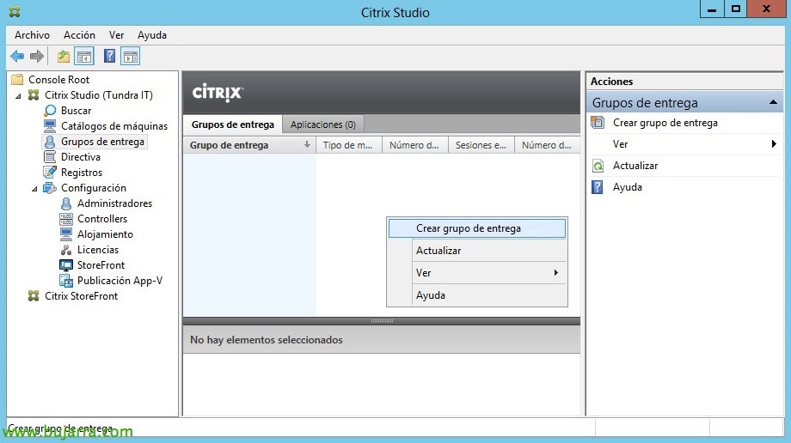Click the Publicación App-V icon
This screenshot has height=443, width=791.
[x=66, y=281]
